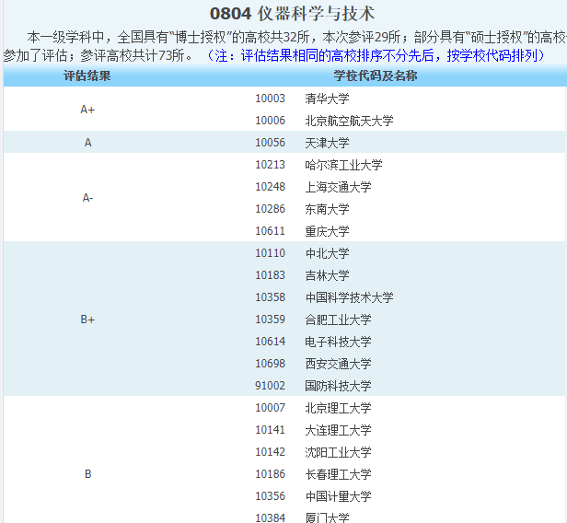
Task: Click the blue note 评估结果相同的高校排序不分先后
Action: point(337,55)
